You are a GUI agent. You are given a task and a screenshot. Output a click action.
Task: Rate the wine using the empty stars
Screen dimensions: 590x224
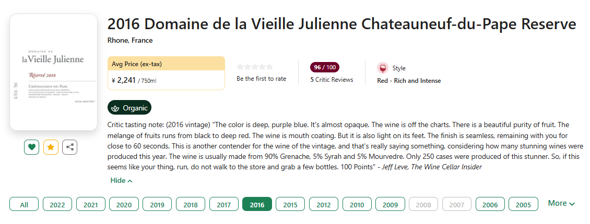click(255, 67)
